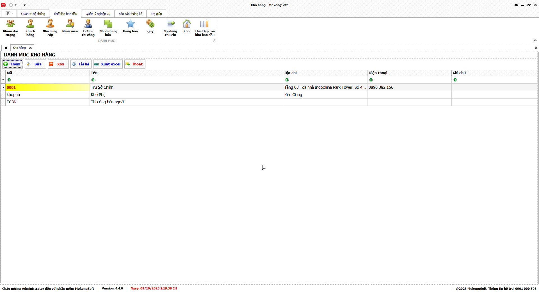Image resolution: width=539 pixels, height=292 pixels.
Task: Open Nội dung thu chi
Action: click(x=170, y=28)
